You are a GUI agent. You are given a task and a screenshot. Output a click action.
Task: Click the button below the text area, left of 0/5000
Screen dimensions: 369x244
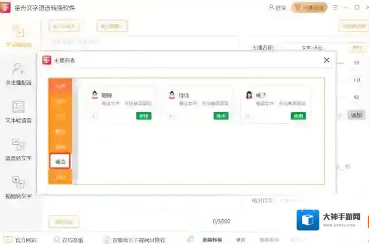coord(64,222)
